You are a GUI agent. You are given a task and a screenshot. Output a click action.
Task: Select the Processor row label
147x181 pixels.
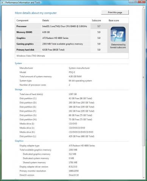coord(22,26)
